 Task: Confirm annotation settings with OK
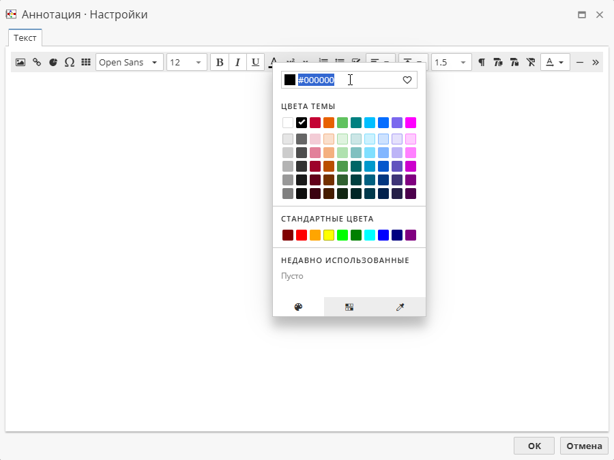click(x=533, y=446)
